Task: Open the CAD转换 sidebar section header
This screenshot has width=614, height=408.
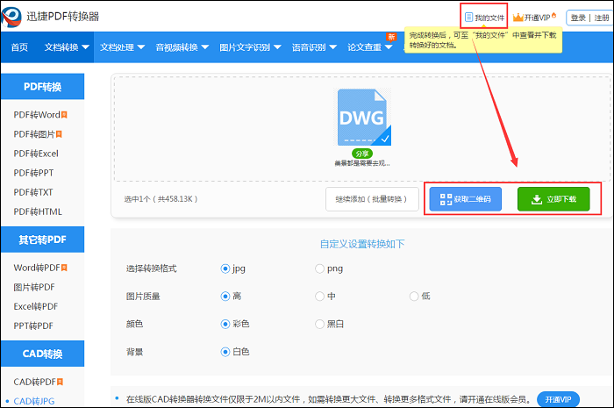Action: [x=42, y=354]
